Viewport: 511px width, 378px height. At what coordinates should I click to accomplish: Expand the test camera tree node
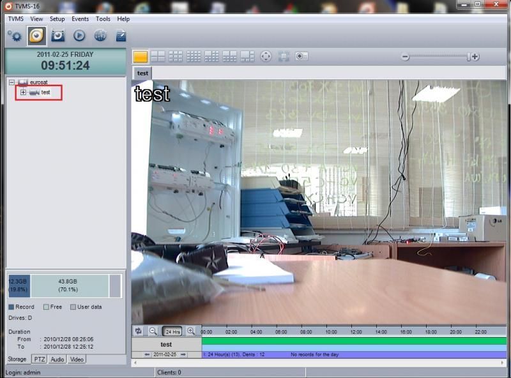click(x=24, y=93)
